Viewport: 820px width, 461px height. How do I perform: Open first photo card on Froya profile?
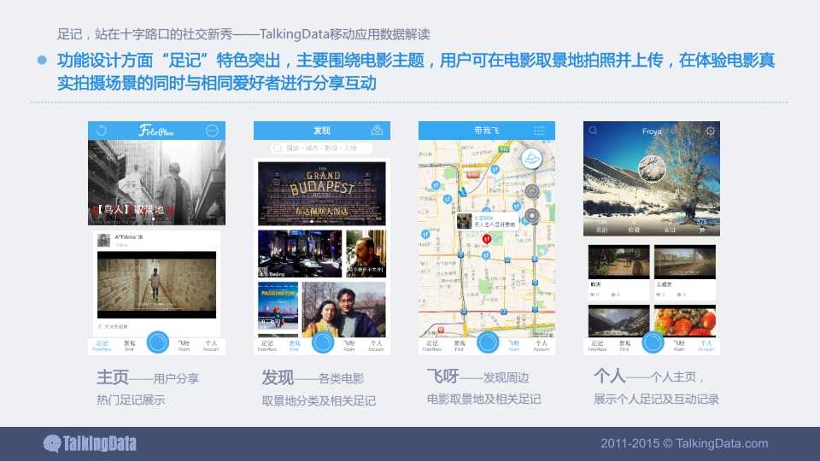[x=618, y=272]
